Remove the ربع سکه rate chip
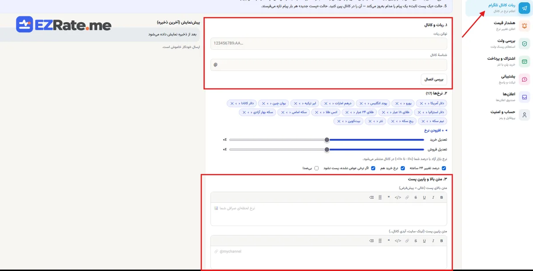Screen dimensions: 533x271 point(393,121)
